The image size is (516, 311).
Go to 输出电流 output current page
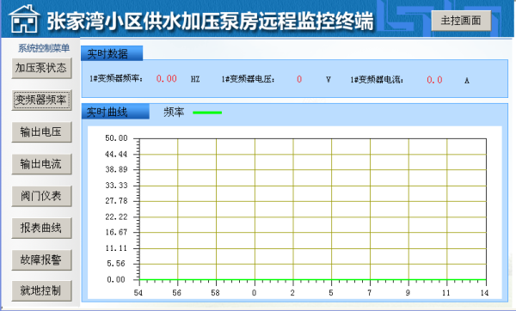(x=41, y=164)
